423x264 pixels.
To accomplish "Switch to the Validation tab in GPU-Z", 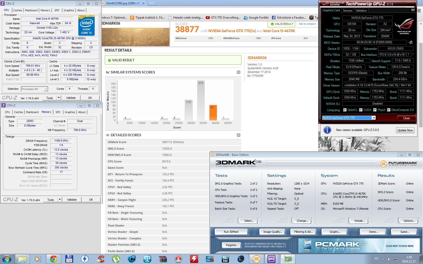I will 361,11.
